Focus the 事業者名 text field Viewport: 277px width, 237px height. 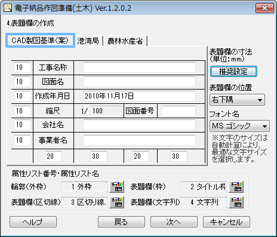(139, 140)
